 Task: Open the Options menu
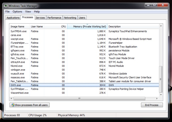click(17, 12)
